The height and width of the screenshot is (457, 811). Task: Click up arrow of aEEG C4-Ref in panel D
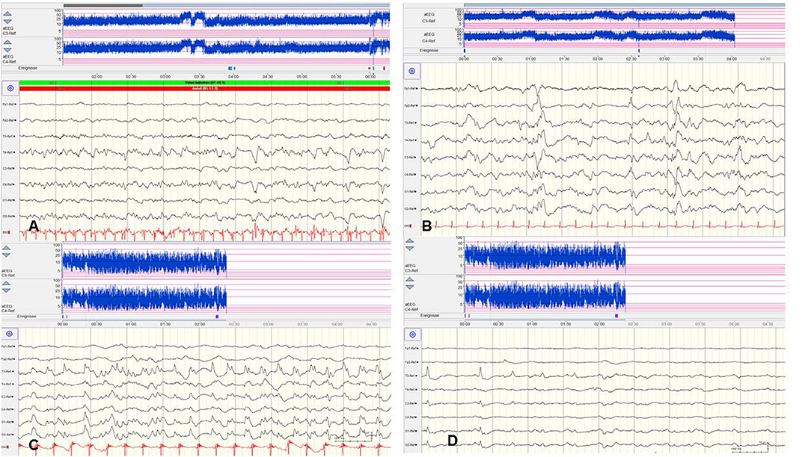410,280
